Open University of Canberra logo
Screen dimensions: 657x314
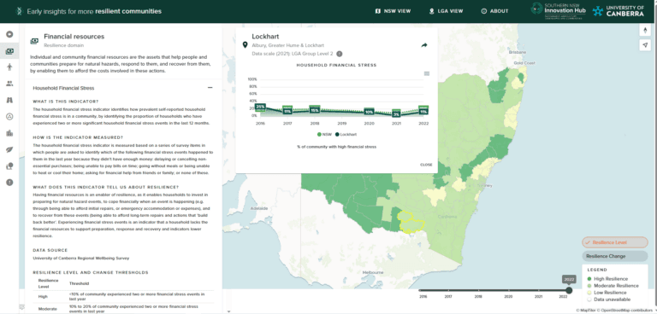pyautogui.click(x=619, y=11)
